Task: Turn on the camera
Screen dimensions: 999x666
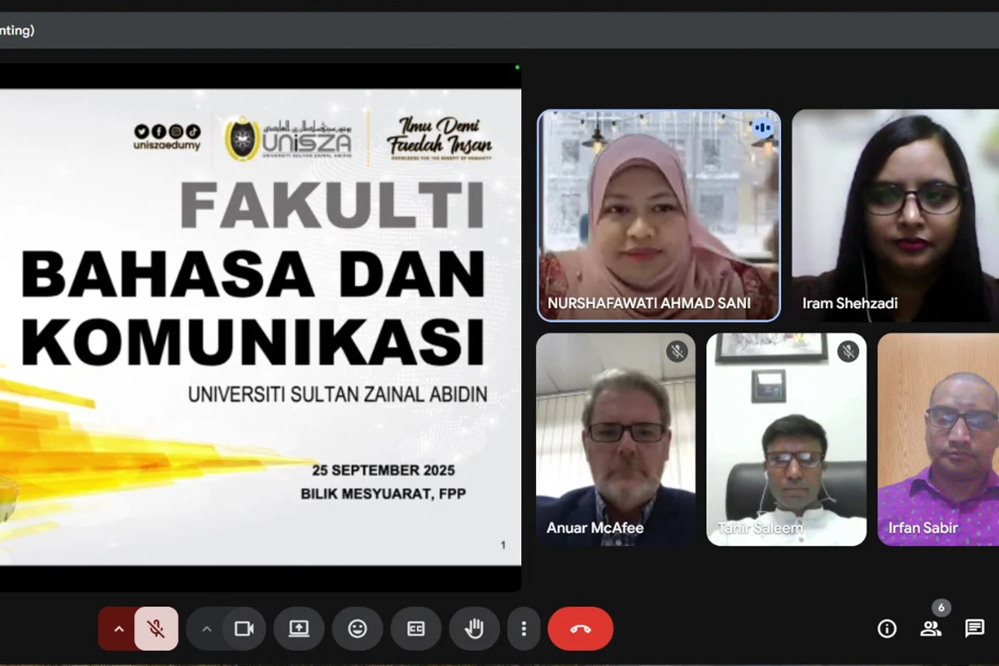Action: [x=244, y=629]
